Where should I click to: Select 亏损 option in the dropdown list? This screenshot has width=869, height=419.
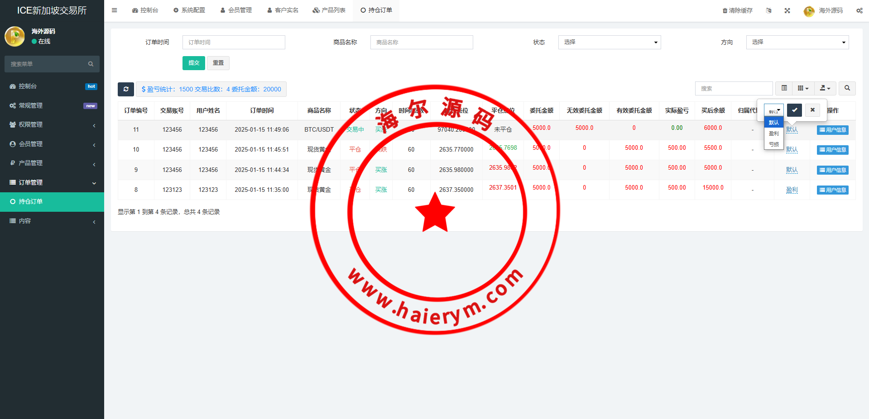click(773, 144)
